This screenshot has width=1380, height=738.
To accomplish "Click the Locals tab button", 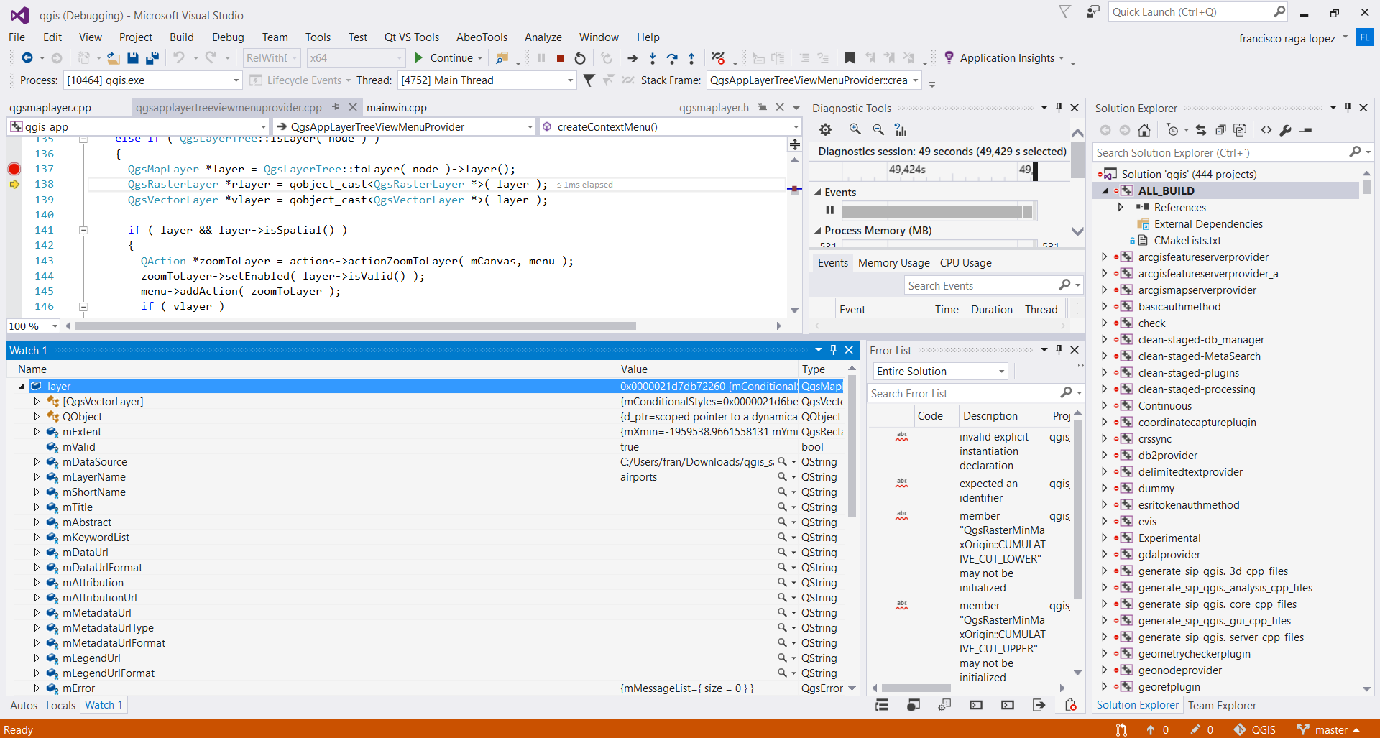I will click(60, 706).
